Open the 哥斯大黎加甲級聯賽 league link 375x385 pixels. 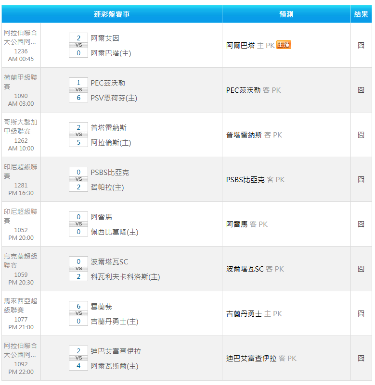pyautogui.click(x=21, y=126)
